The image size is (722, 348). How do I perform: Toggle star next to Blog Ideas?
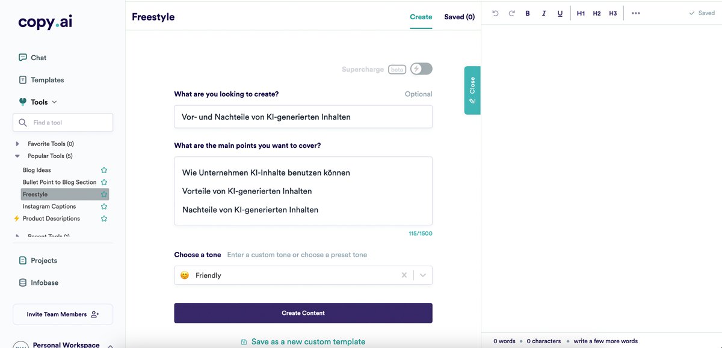pos(104,170)
